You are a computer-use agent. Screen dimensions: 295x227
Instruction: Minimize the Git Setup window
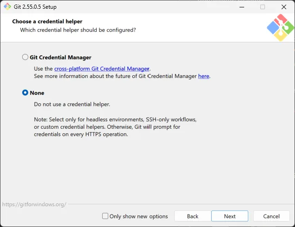242,7
